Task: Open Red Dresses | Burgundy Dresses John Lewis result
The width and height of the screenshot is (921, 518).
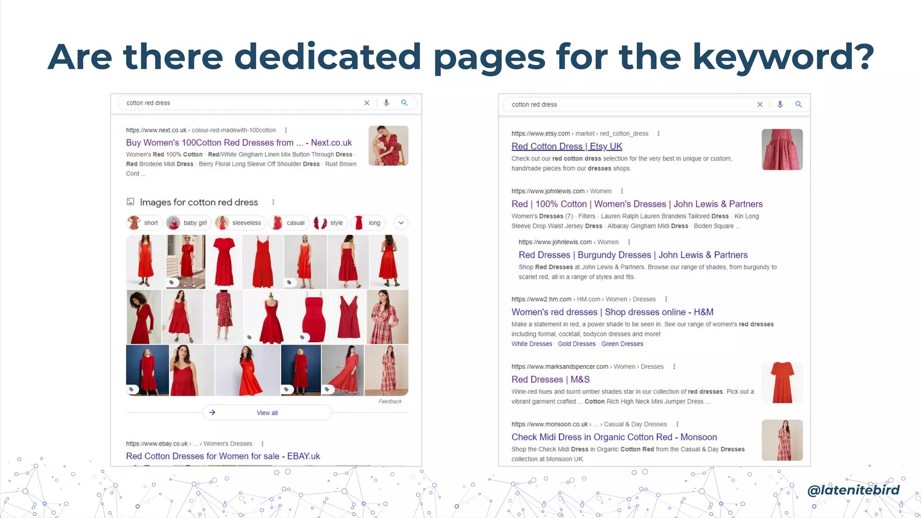Action: (633, 255)
